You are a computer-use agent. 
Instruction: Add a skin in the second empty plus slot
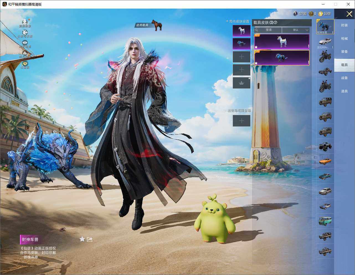pyautogui.click(x=241, y=70)
